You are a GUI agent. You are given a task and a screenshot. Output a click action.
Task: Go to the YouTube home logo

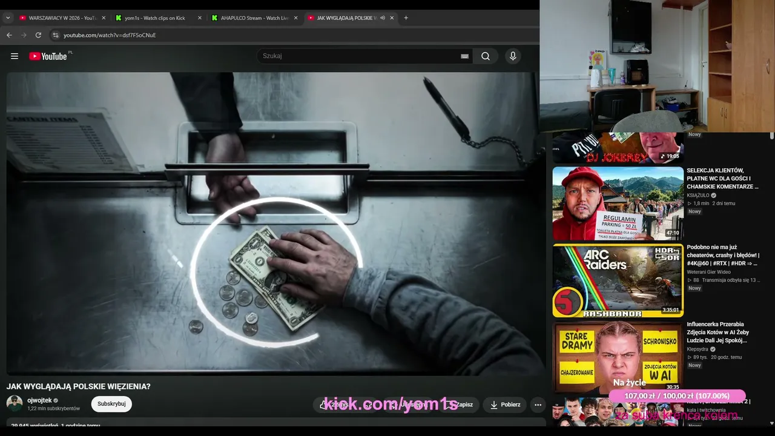[x=48, y=56]
